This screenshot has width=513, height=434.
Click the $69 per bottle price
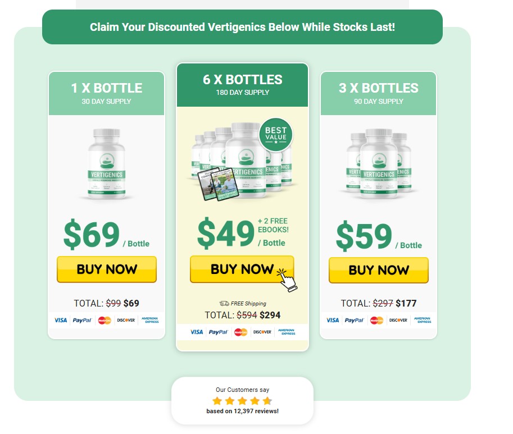point(92,235)
